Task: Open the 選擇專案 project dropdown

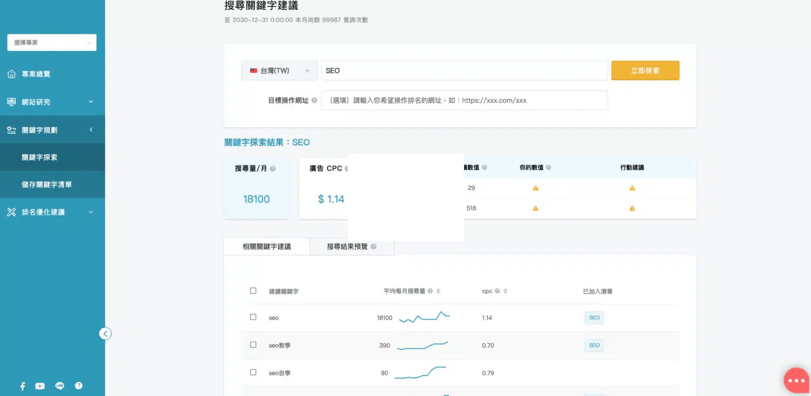Action: tap(52, 43)
